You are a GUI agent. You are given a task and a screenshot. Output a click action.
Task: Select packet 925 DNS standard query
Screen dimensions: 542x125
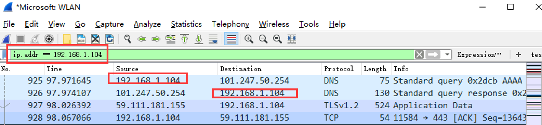point(263,81)
